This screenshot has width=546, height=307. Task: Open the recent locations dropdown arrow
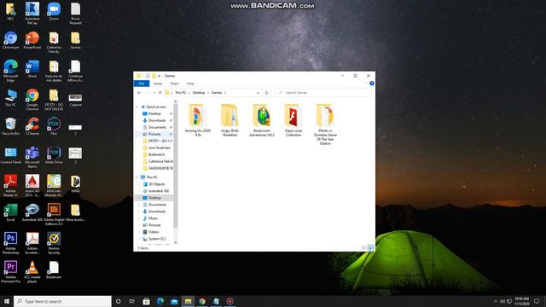(154, 93)
